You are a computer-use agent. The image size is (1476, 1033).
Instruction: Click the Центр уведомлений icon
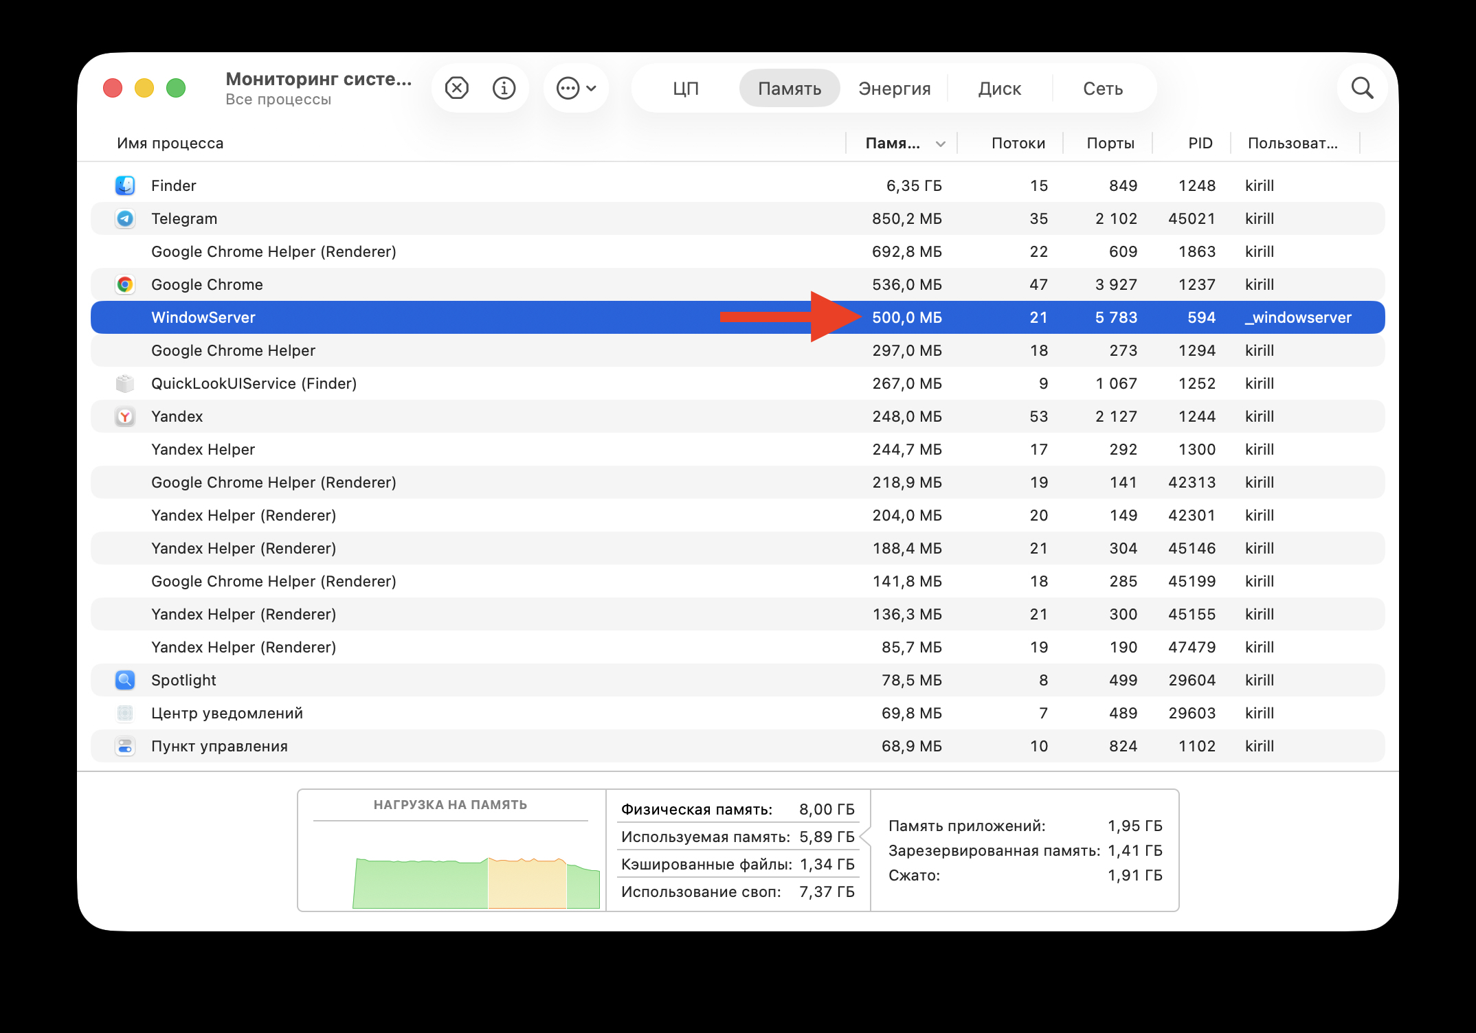click(125, 712)
